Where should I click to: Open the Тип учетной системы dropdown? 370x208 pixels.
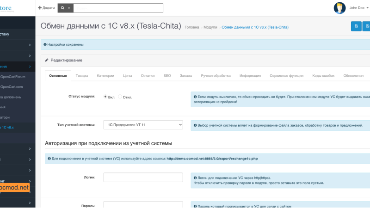143,125
